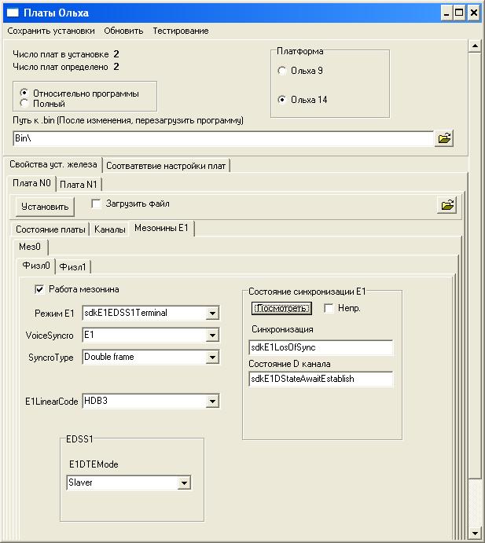This screenshot has height=543, width=485.
Task: Open Обновить menu
Action: pyautogui.click(x=123, y=31)
